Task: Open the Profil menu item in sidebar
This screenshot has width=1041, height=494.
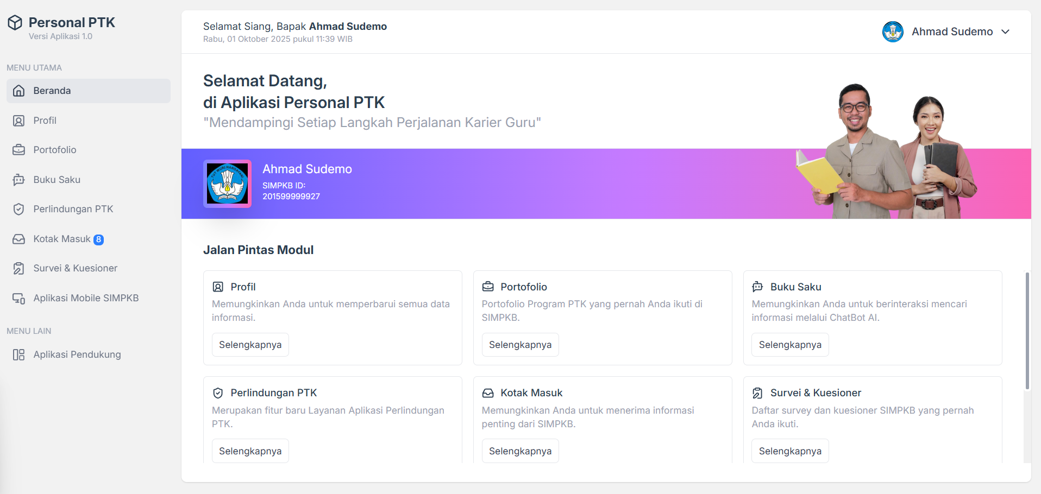Action: coord(45,121)
